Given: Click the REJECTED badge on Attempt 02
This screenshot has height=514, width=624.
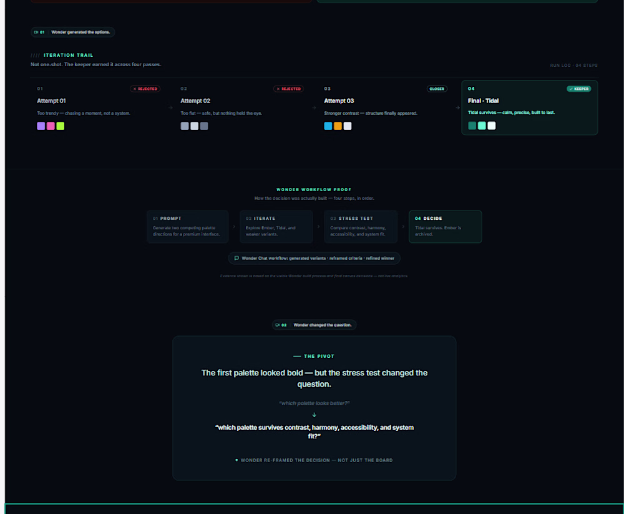Looking at the screenshot, I should [288, 89].
